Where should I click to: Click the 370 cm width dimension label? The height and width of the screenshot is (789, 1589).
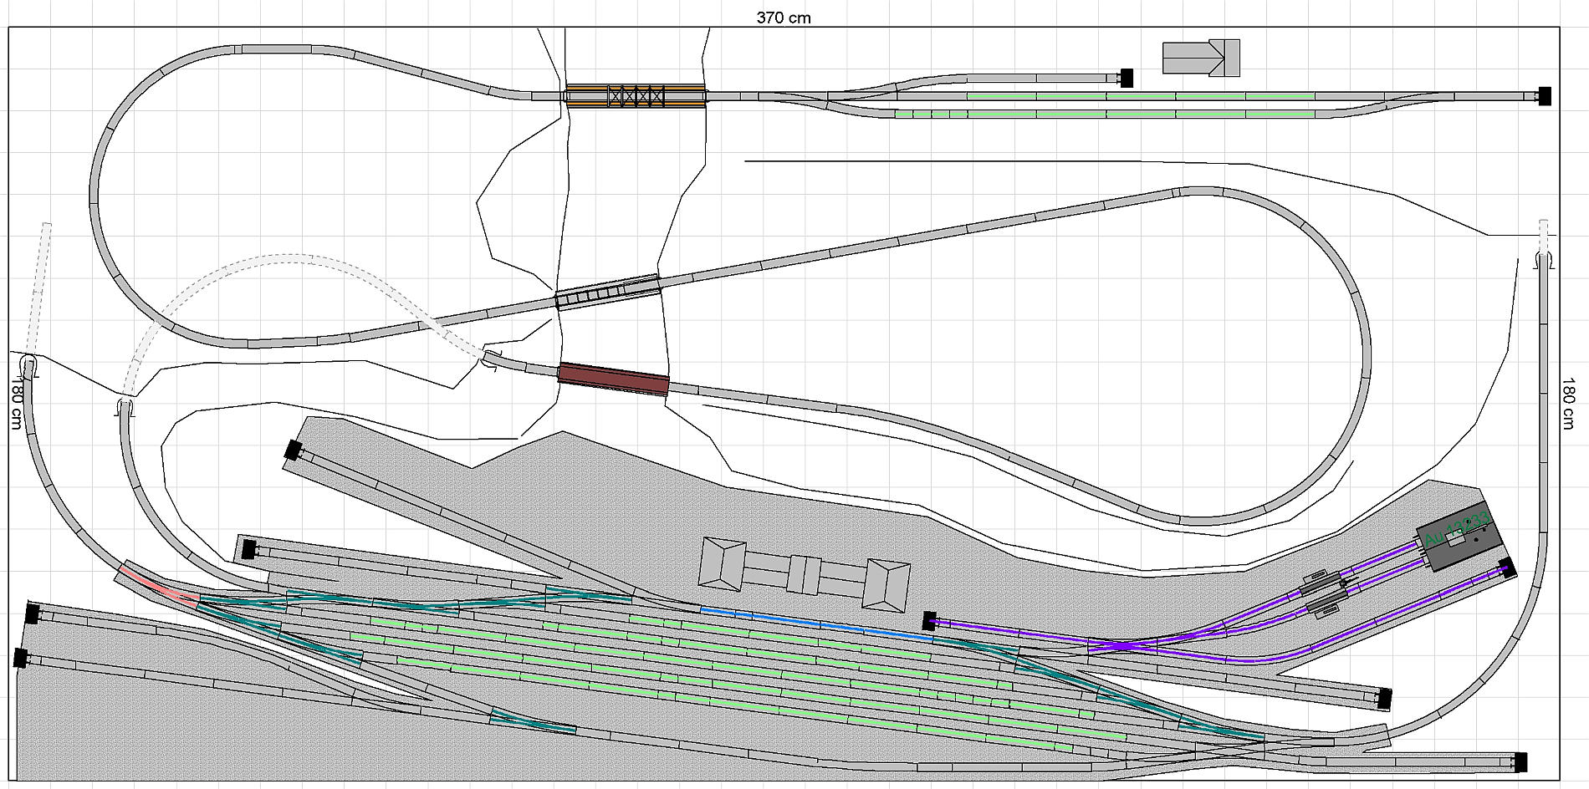point(783,18)
